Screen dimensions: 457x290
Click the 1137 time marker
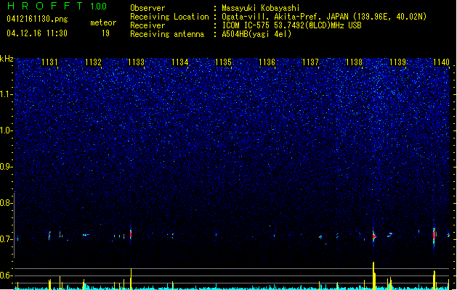tap(311, 62)
